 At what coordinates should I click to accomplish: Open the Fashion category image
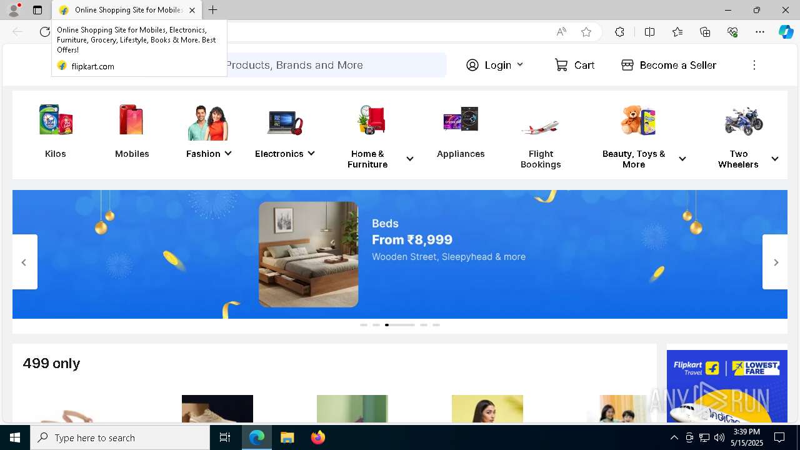(208, 122)
